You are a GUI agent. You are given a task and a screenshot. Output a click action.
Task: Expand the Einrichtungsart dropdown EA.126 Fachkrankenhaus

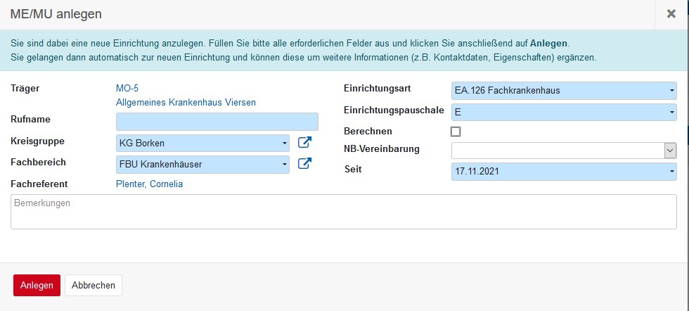pyautogui.click(x=563, y=90)
